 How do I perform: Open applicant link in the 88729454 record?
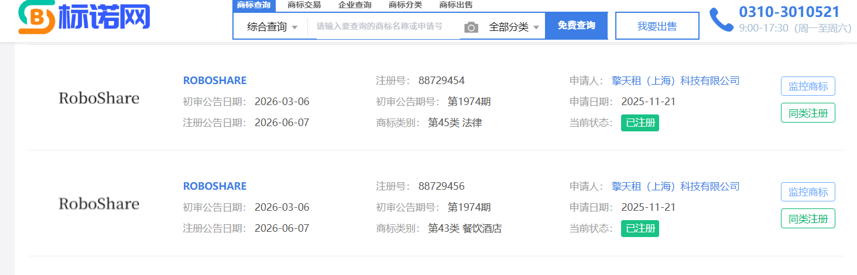[676, 81]
